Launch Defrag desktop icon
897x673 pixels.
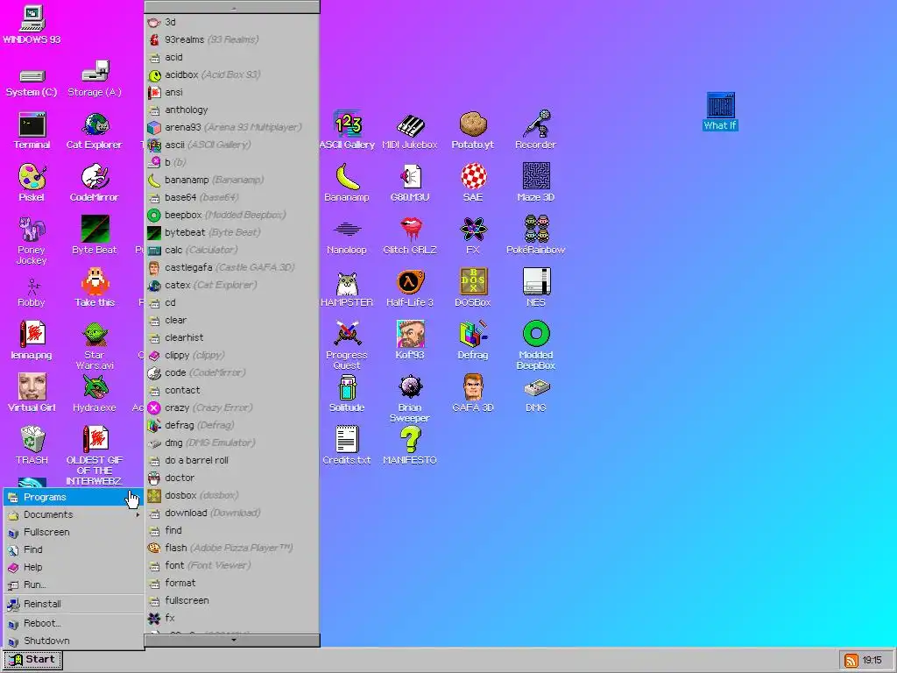click(x=472, y=341)
